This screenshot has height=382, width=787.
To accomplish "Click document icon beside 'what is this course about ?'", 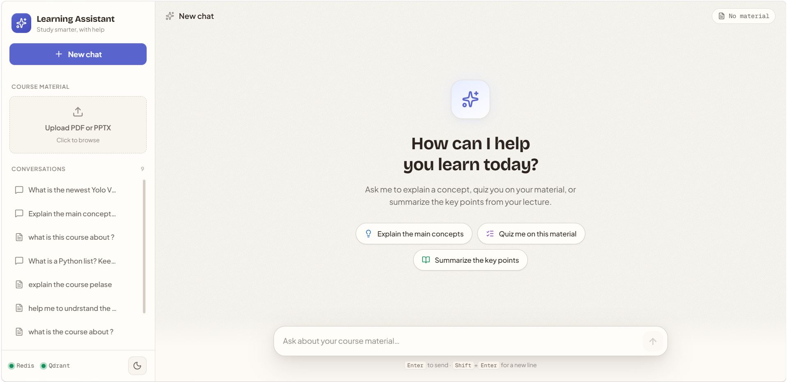I will (x=19, y=237).
